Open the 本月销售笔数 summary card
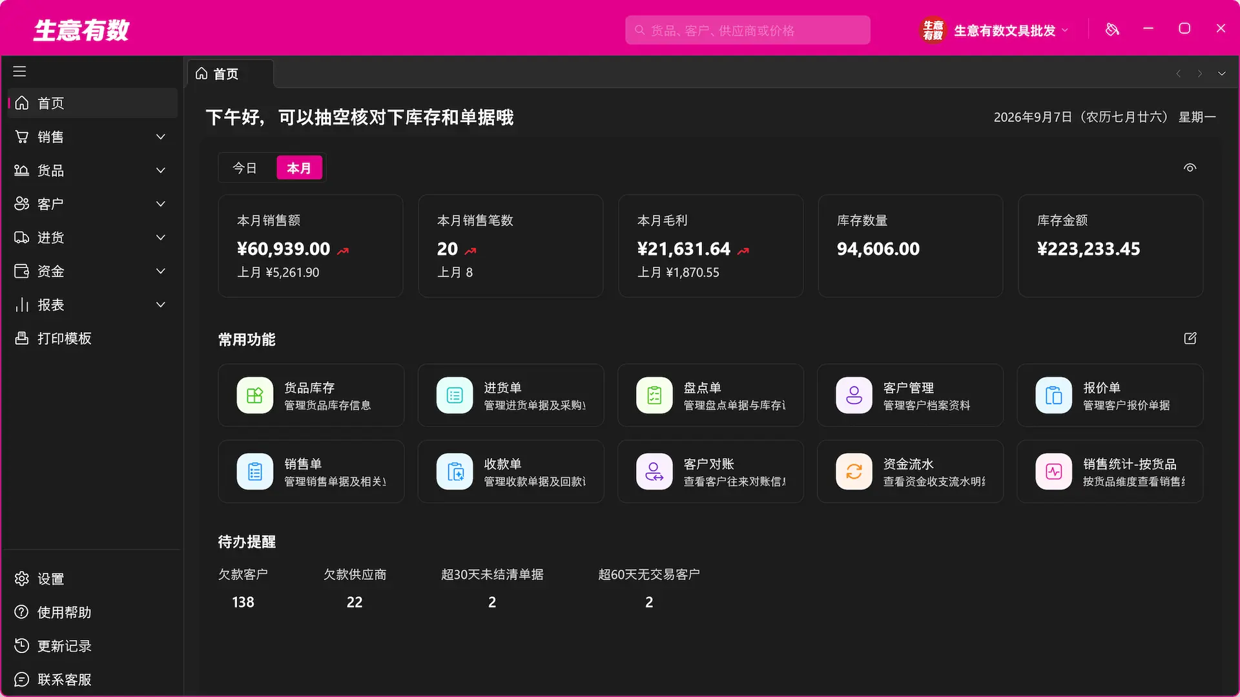The height and width of the screenshot is (697, 1240). tap(511, 246)
